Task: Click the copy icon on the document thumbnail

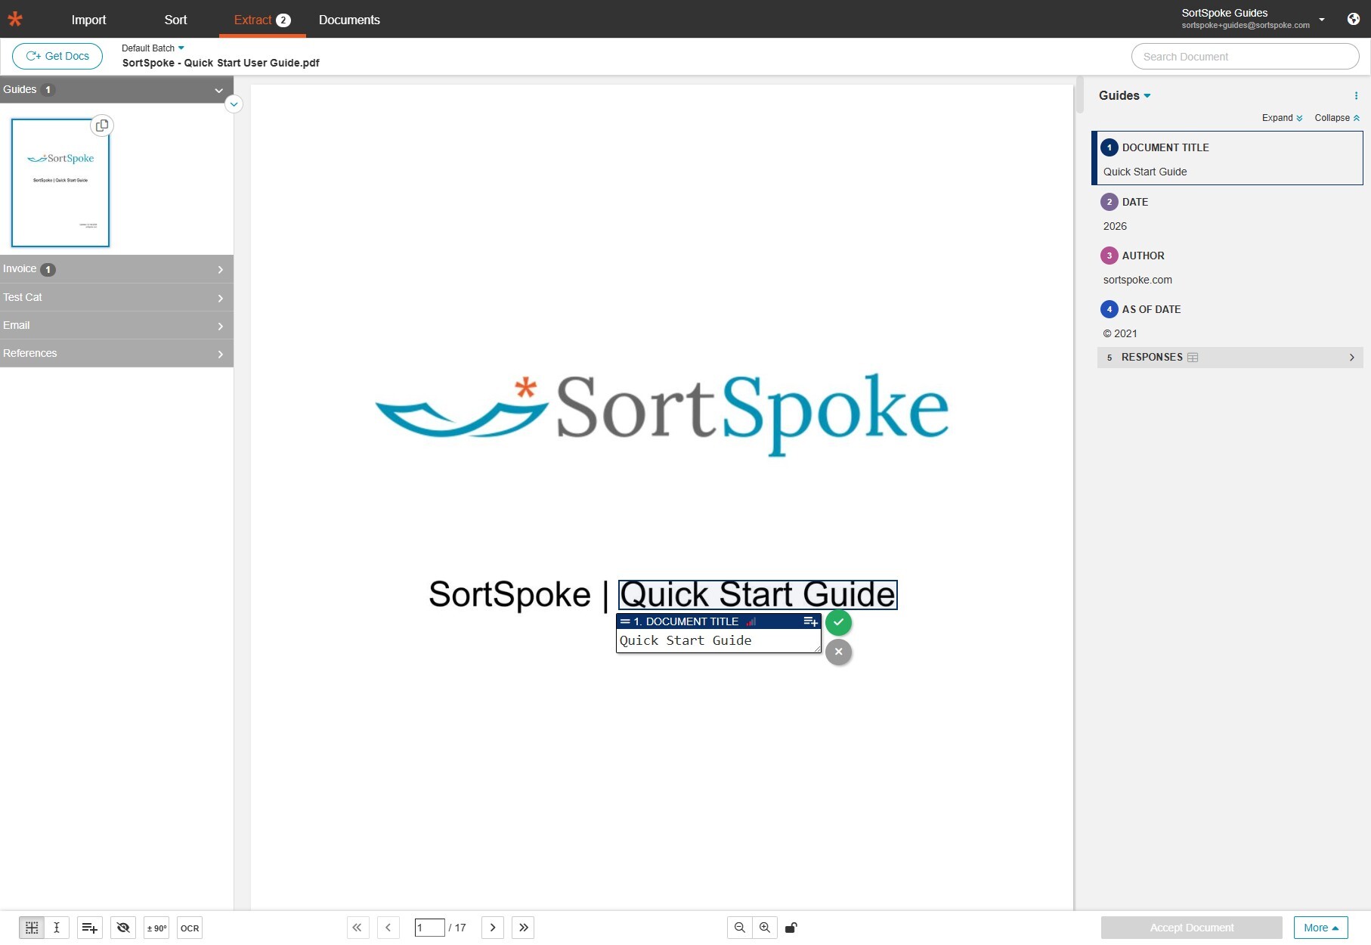Action: point(102,125)
